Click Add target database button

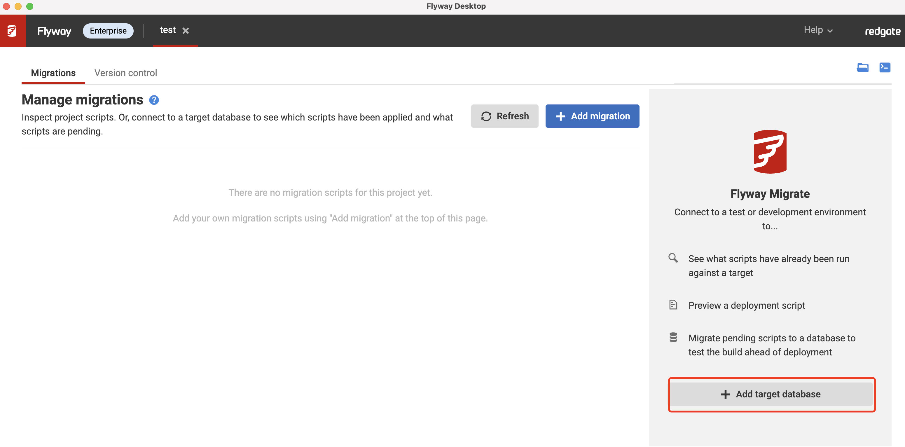(771, 394)
